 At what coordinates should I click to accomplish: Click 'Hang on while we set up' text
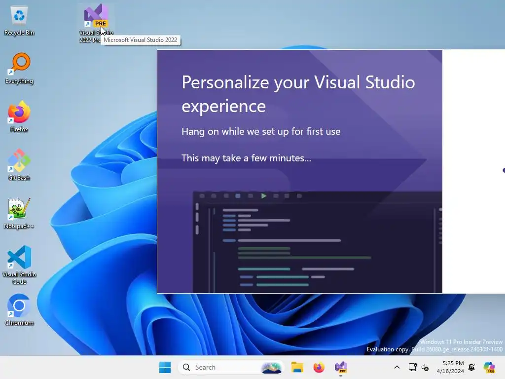click(x=261, y=131)
